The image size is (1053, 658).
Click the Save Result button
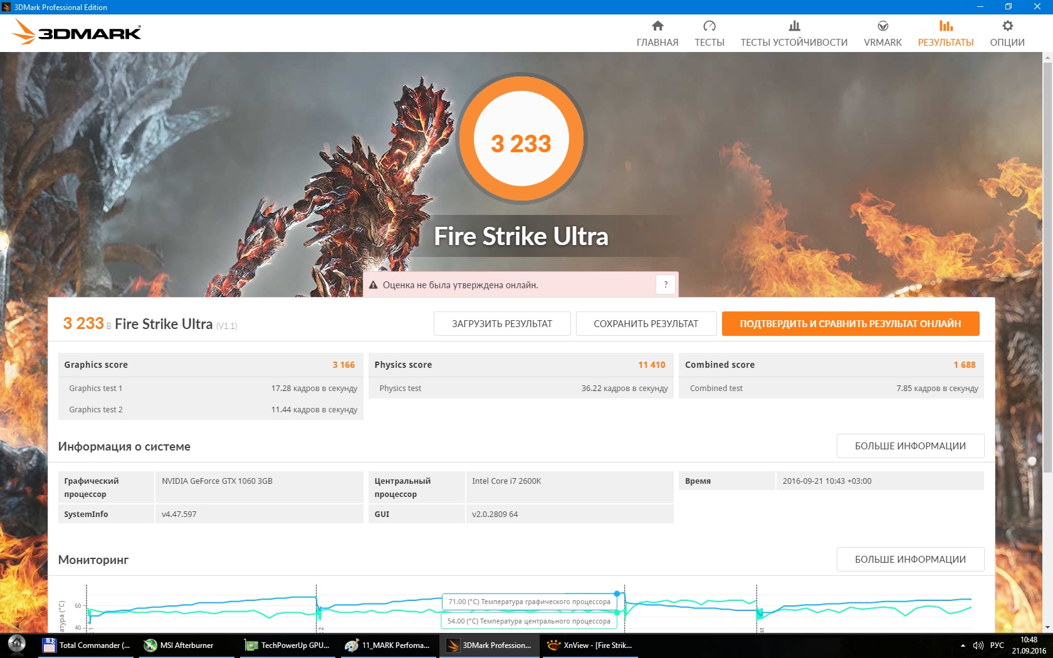pyautogui.click(x=646, y=323)
